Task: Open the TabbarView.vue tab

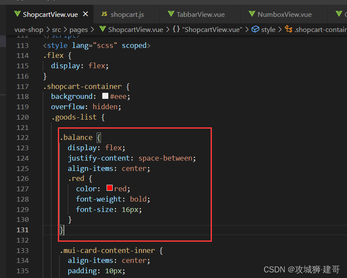Action: [x=200, y=14]
